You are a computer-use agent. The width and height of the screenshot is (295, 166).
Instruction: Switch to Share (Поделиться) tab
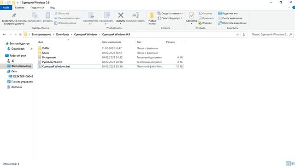point(37,7)
